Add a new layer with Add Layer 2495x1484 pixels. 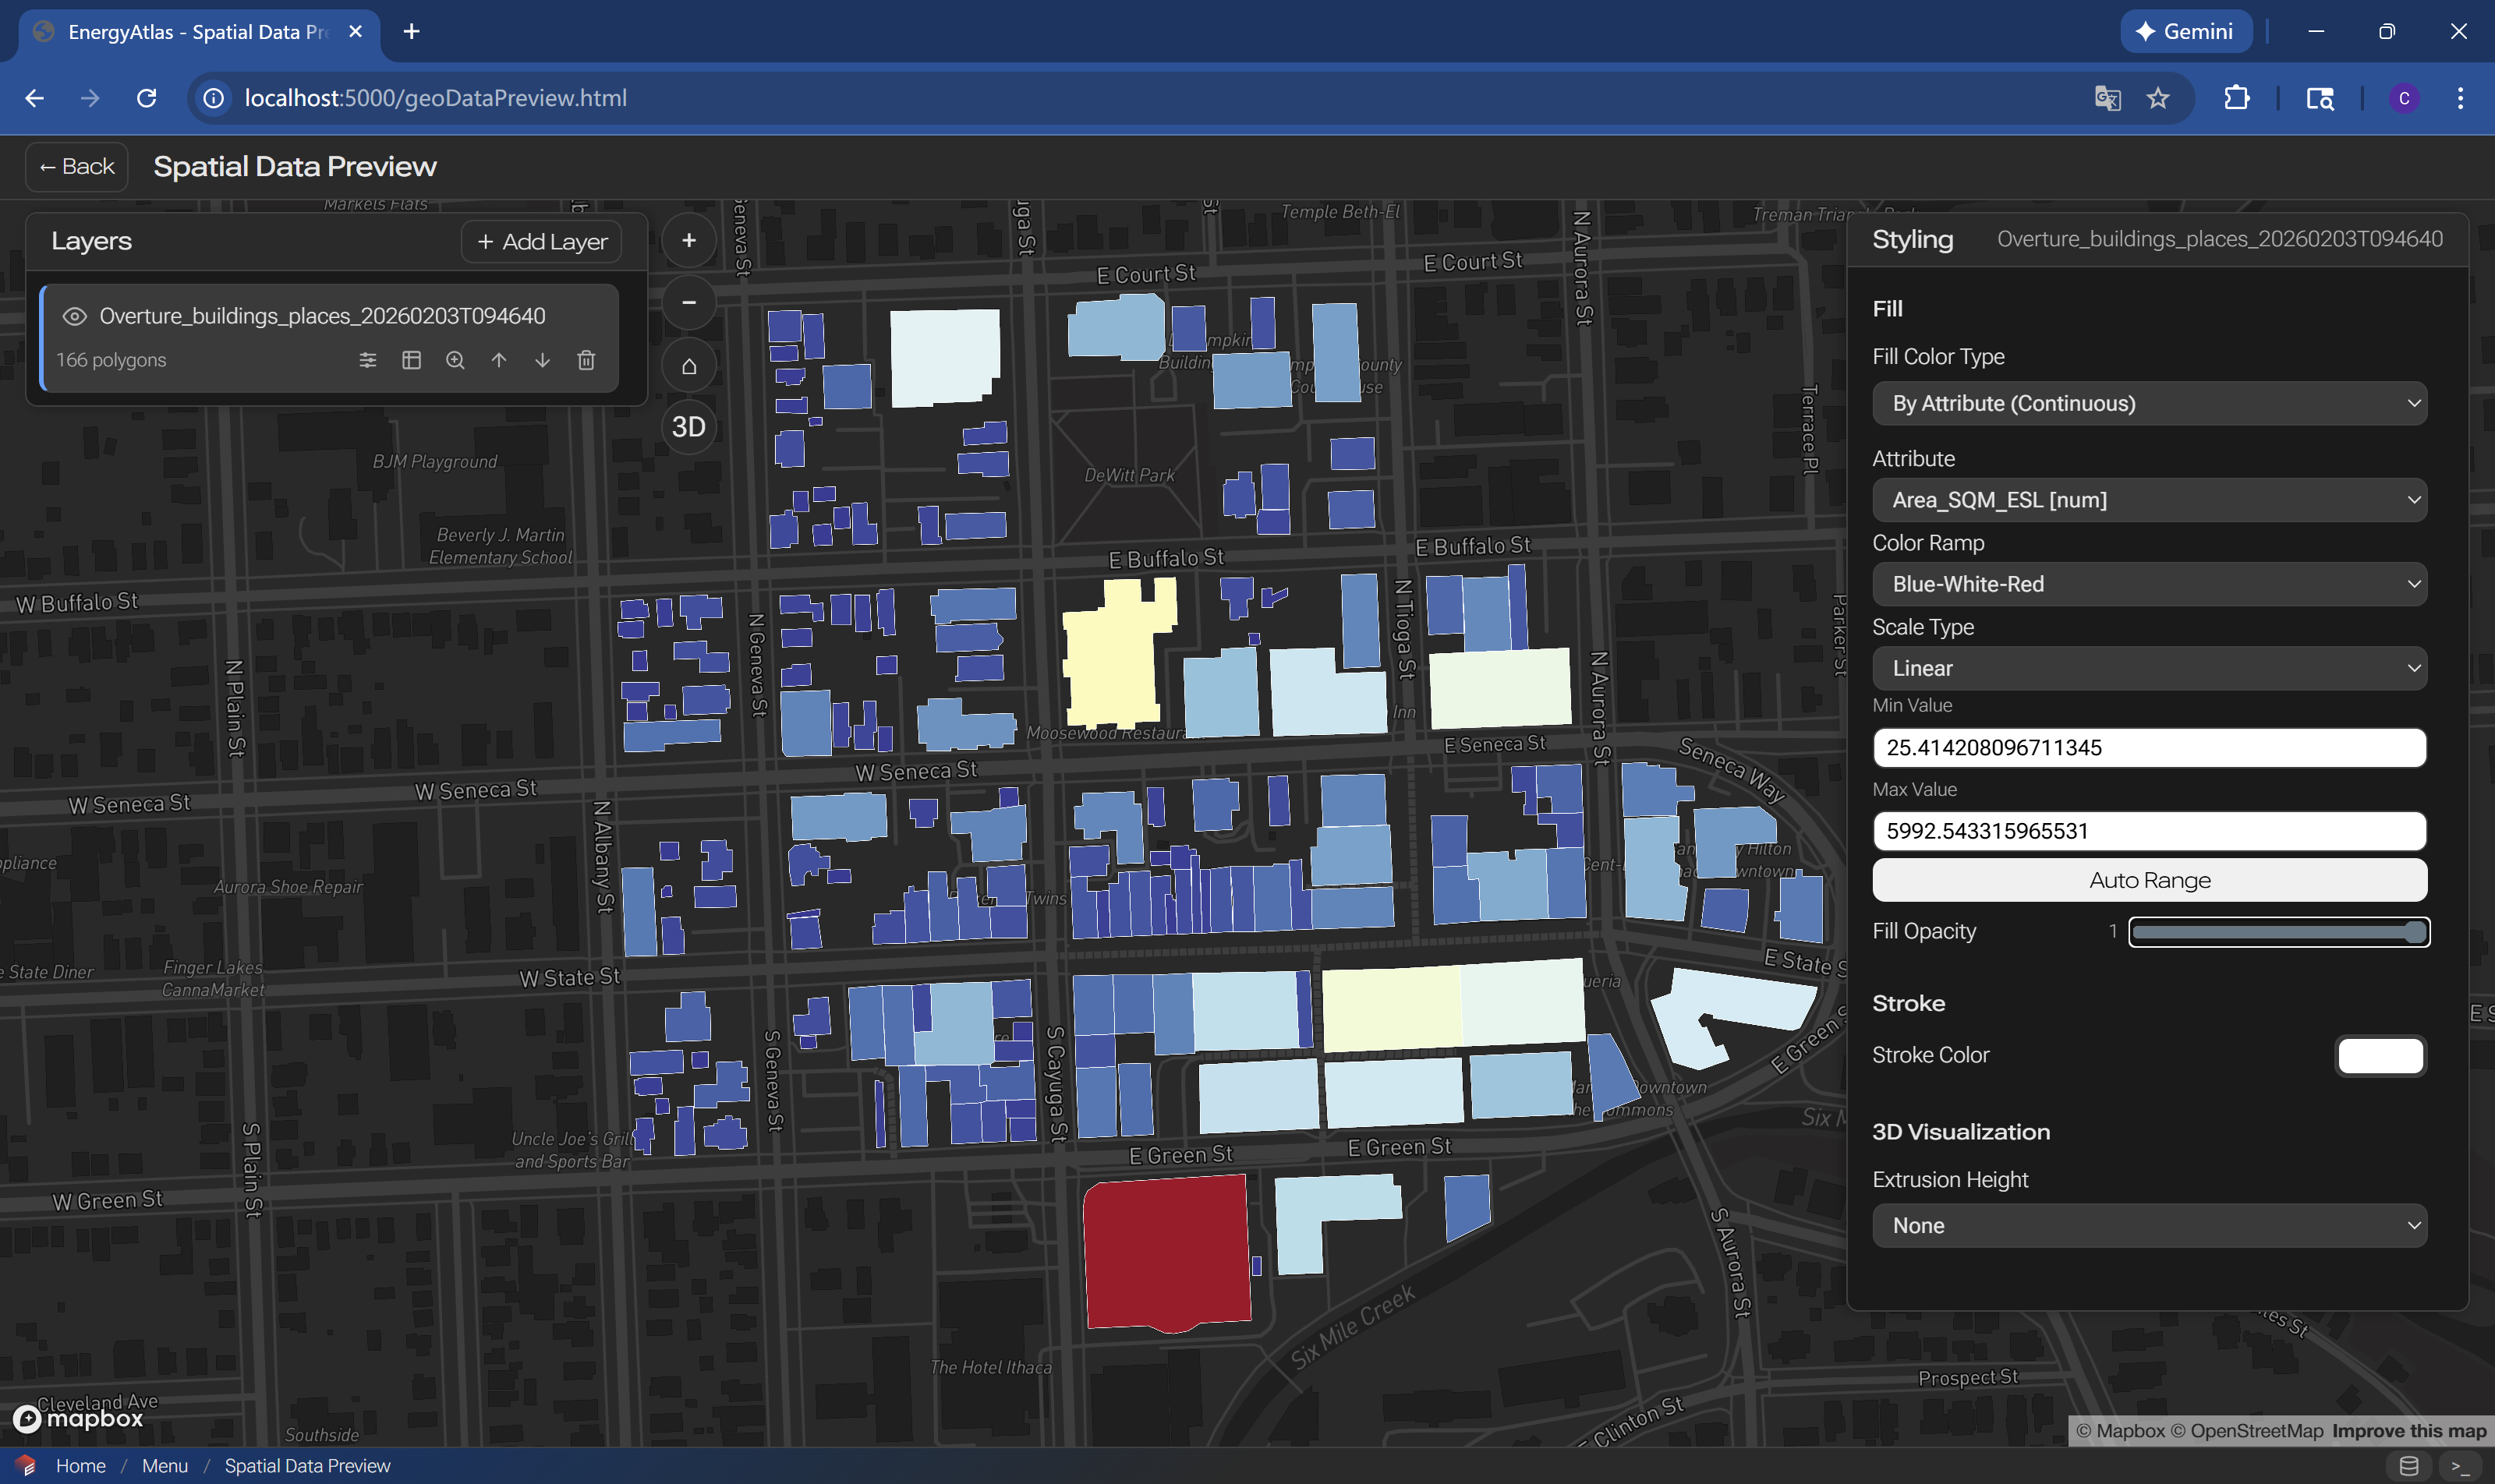click(x=541, y=241)
